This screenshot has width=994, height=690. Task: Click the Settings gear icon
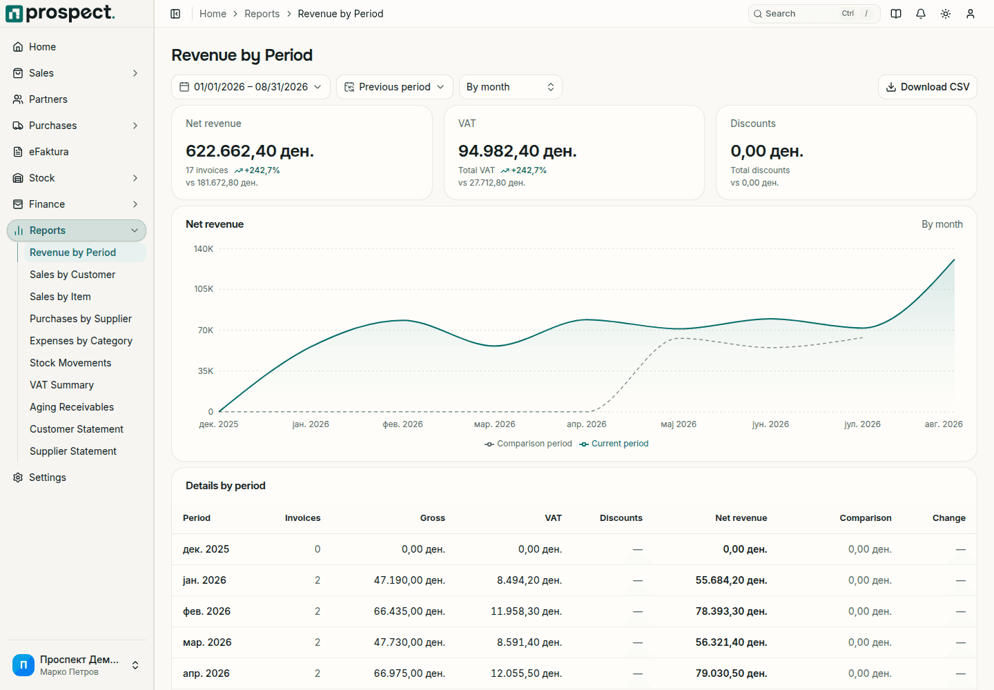point(18,477)
